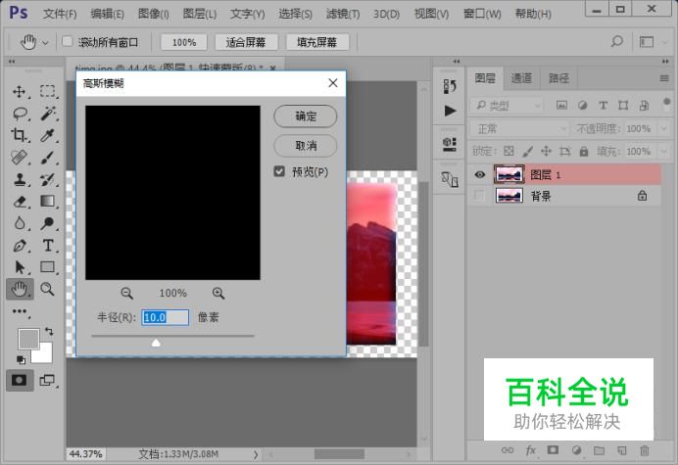Screen dimensions: 678x465
Task: Select the Blur tool
Action: click(x=19, y=223)
